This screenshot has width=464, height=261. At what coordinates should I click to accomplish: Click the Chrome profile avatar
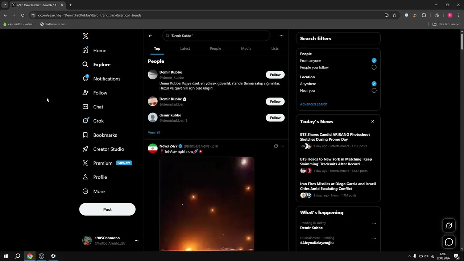(x=450, y=15)
